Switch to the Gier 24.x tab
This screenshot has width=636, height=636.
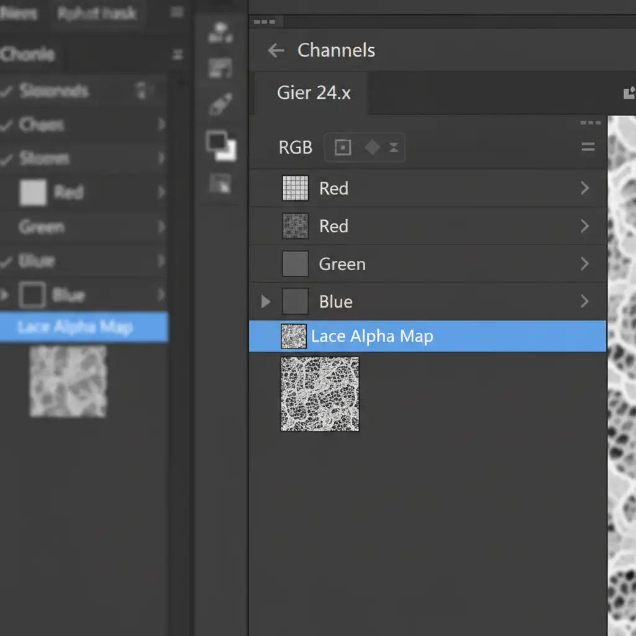coord(314,93)
